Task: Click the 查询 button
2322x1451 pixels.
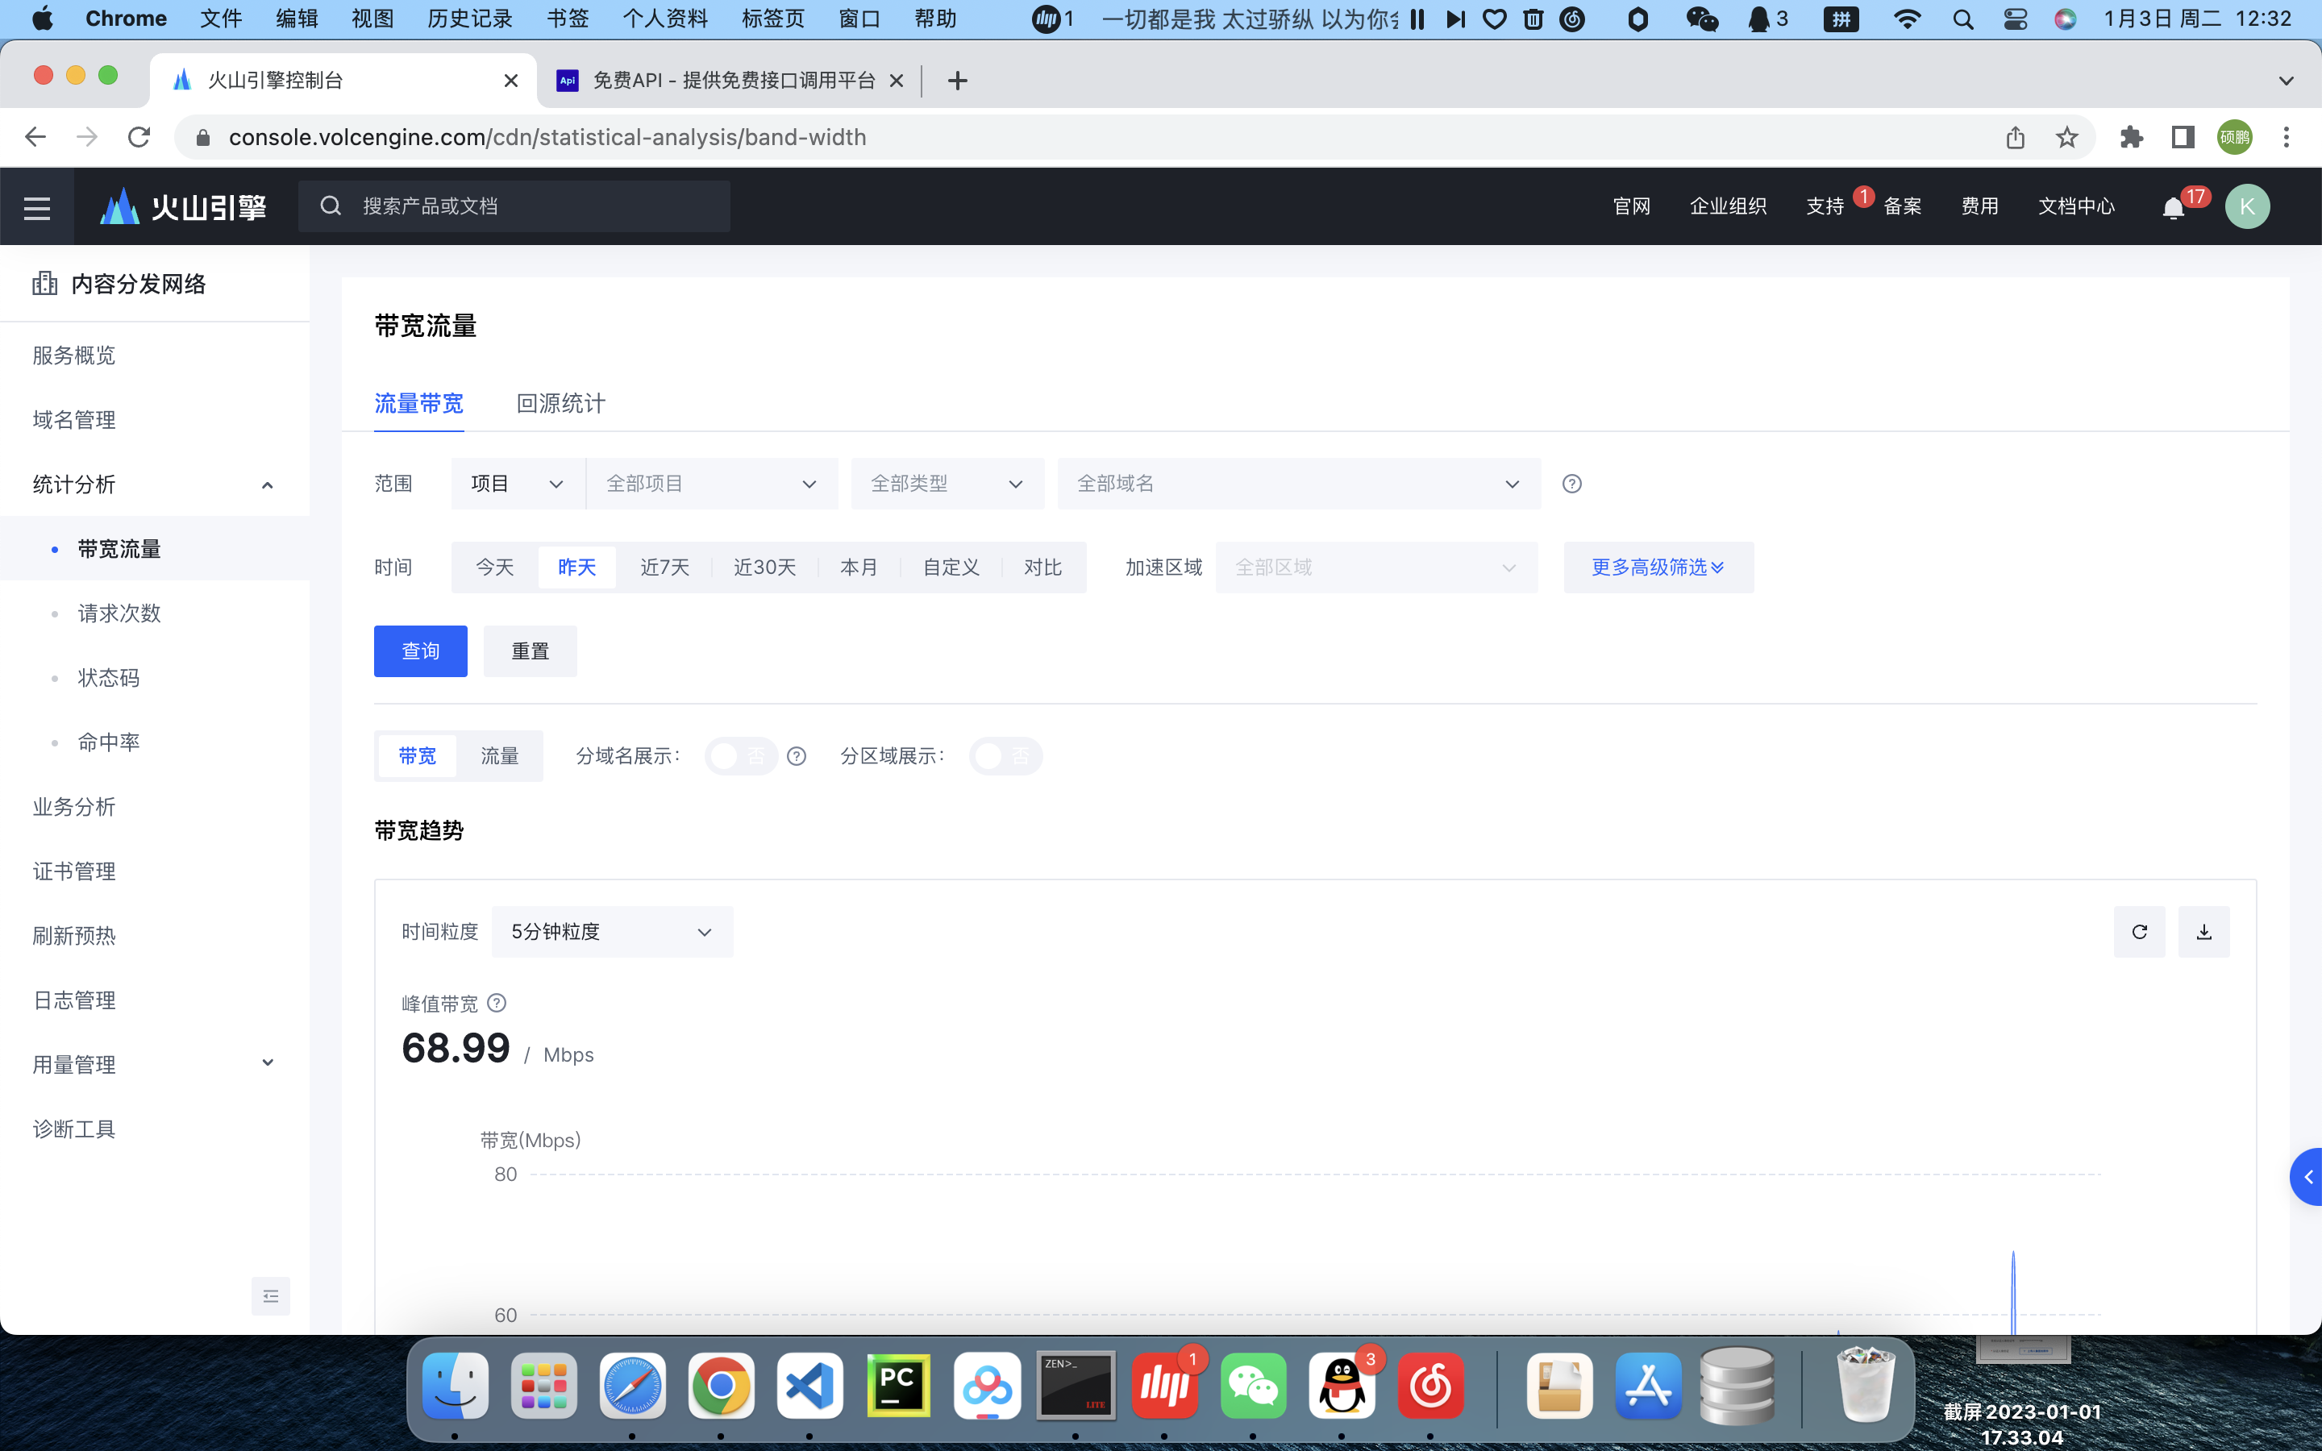Action: (x=420, y=651)
